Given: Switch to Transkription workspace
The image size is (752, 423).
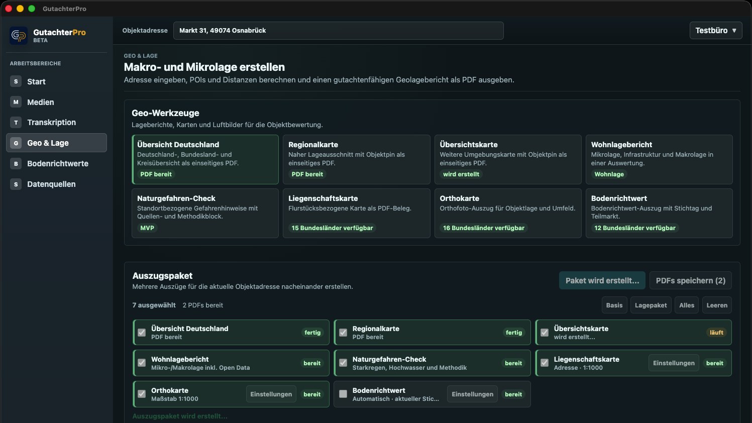Looking at the screenshot, I should [56, 123].
